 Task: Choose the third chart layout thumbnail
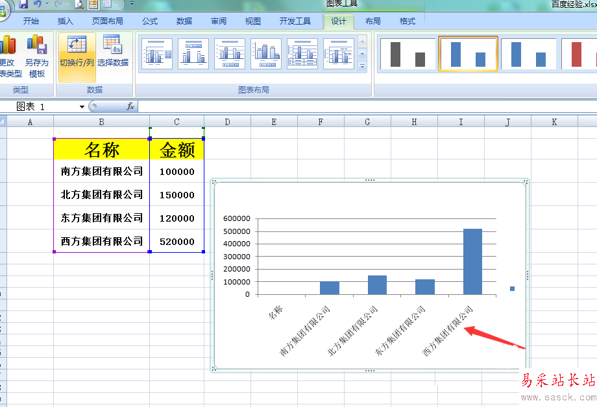tap(230, 54)
